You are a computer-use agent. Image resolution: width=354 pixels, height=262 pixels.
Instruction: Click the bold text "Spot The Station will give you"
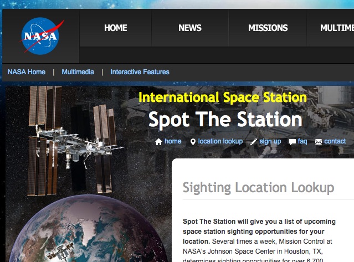tap(229, 222)
